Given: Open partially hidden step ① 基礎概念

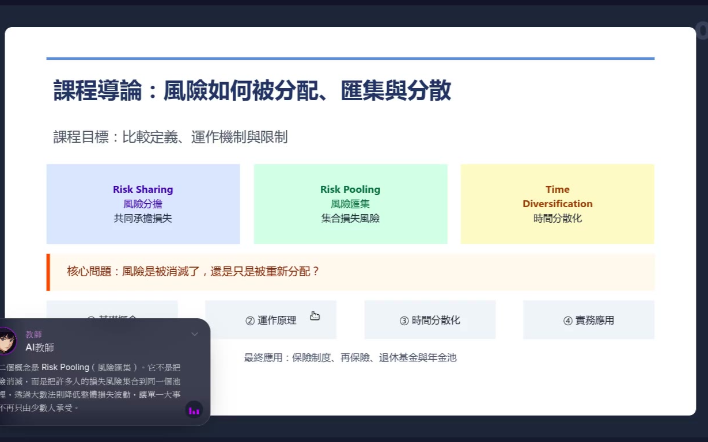Looking at the screenshot, I should 112,310.
